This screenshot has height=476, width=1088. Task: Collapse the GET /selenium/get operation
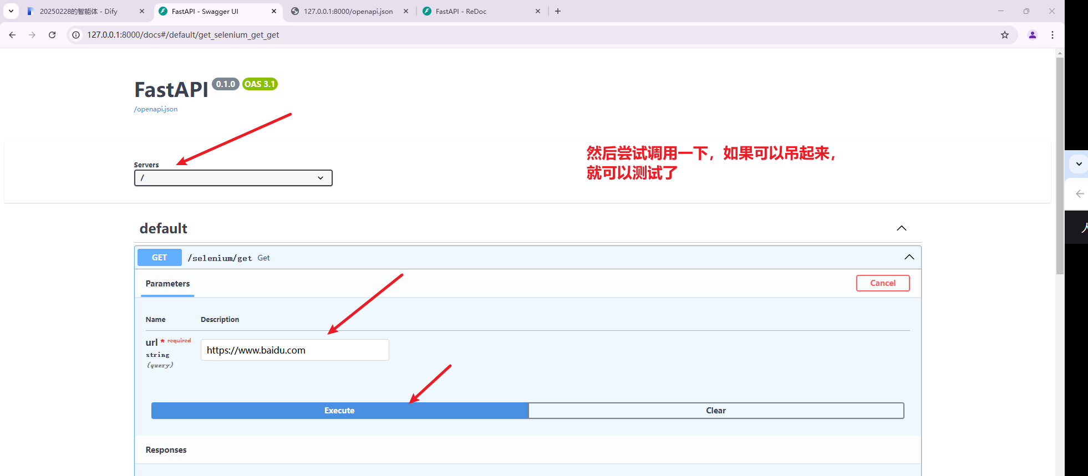click(x=909, y=257)
